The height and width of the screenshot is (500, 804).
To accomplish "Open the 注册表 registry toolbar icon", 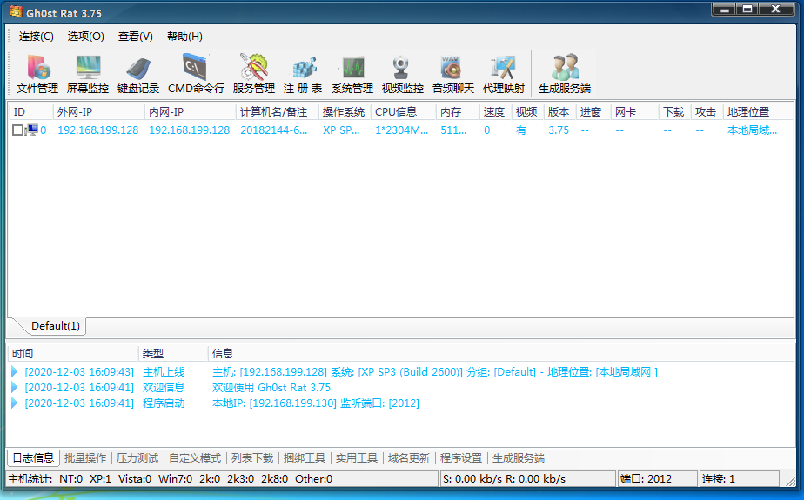I will click(303, 74).
